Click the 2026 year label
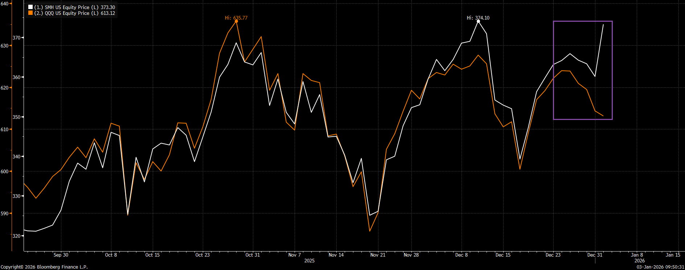The width and height of the screenshot is (685, 270). 640,261
